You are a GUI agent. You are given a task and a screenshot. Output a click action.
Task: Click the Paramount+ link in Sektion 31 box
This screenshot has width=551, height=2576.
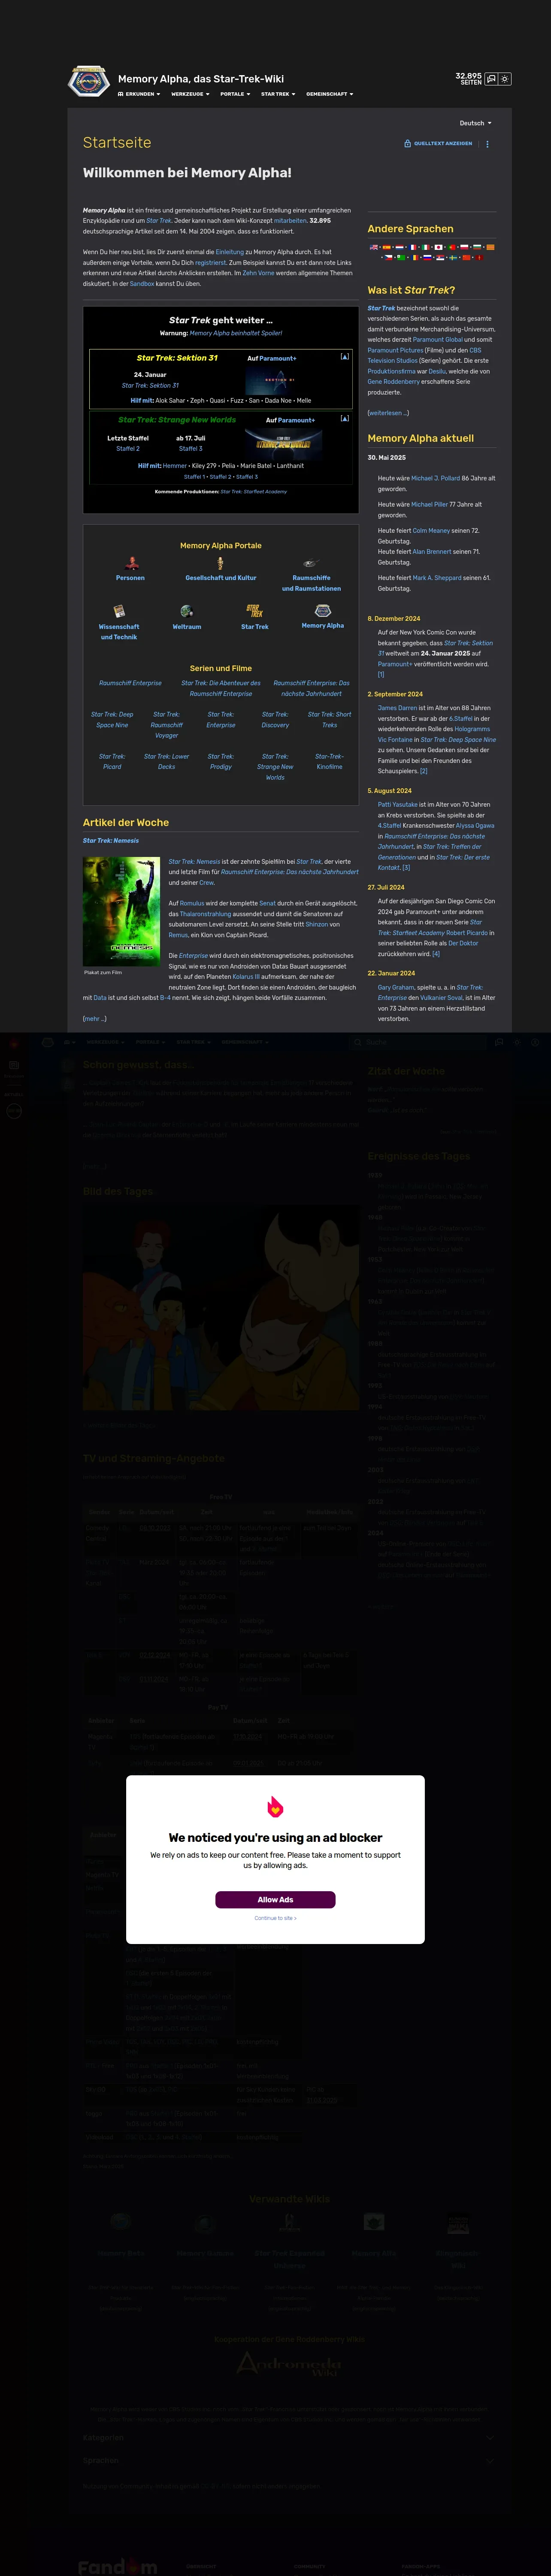tap(278, 358)
